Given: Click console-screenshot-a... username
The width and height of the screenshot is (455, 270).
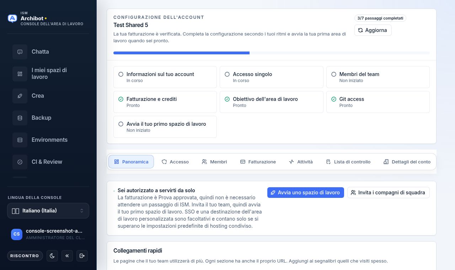Looking at the screenshot, I should tap(54, 231).
